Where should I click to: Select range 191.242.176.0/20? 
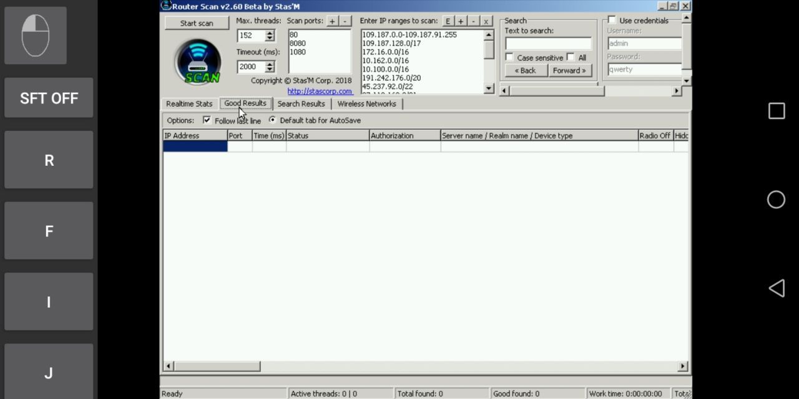(391, 78)
